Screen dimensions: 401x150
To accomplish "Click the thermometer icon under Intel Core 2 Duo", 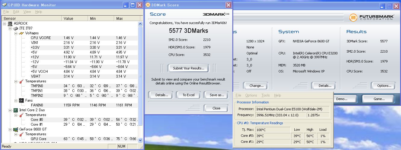I will pos(21,115).
